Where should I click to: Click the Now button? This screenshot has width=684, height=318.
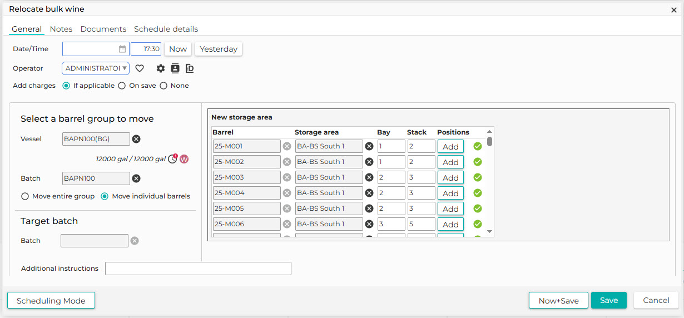point(178,49)
